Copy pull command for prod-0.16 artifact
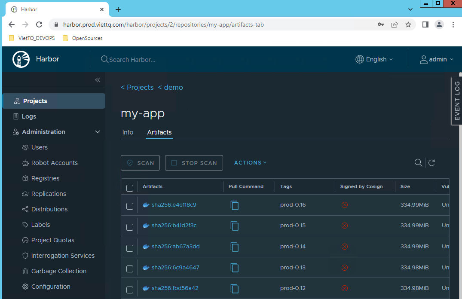Image resolution: width=462 pixels, height=299 pixels. click(x=234, y=205)
